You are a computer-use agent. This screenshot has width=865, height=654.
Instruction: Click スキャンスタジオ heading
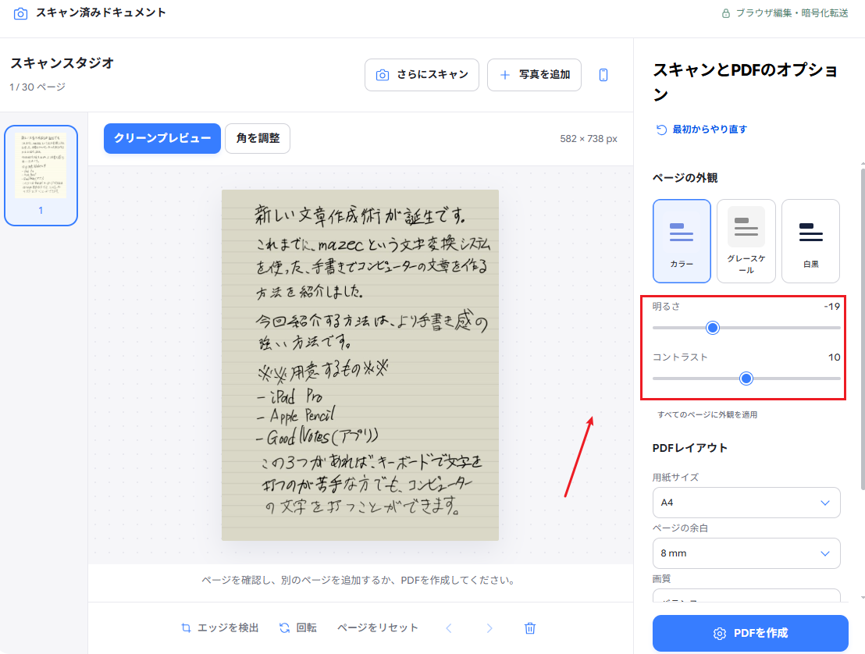(x=62, y=63)
